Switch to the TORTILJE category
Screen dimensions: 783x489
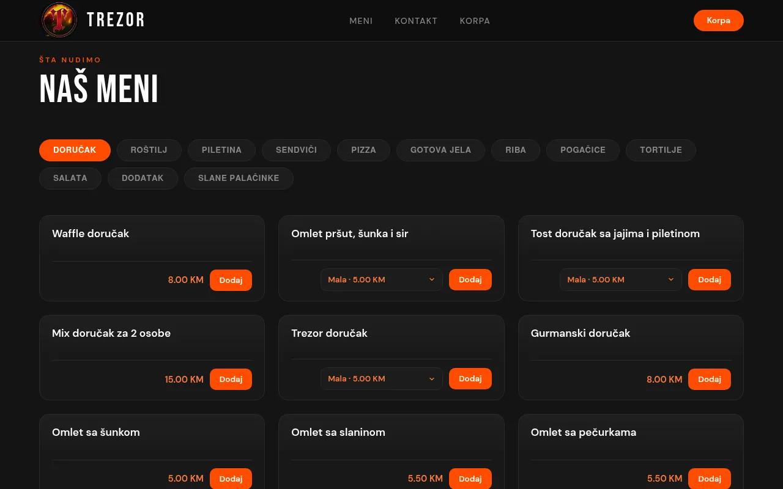661,150
